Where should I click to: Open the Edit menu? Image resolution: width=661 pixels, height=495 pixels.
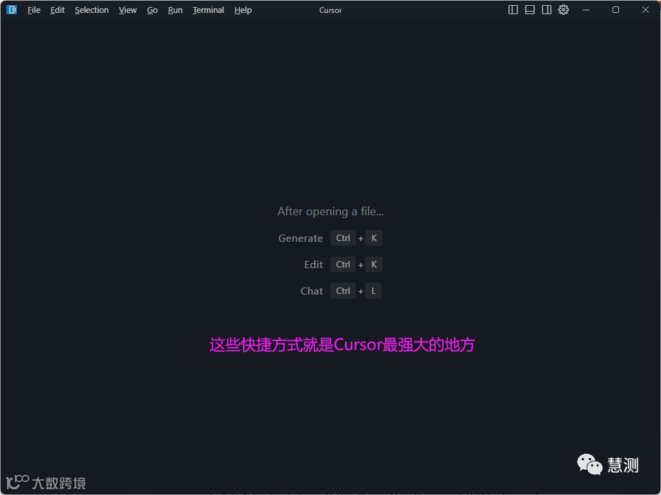(57, 10)
